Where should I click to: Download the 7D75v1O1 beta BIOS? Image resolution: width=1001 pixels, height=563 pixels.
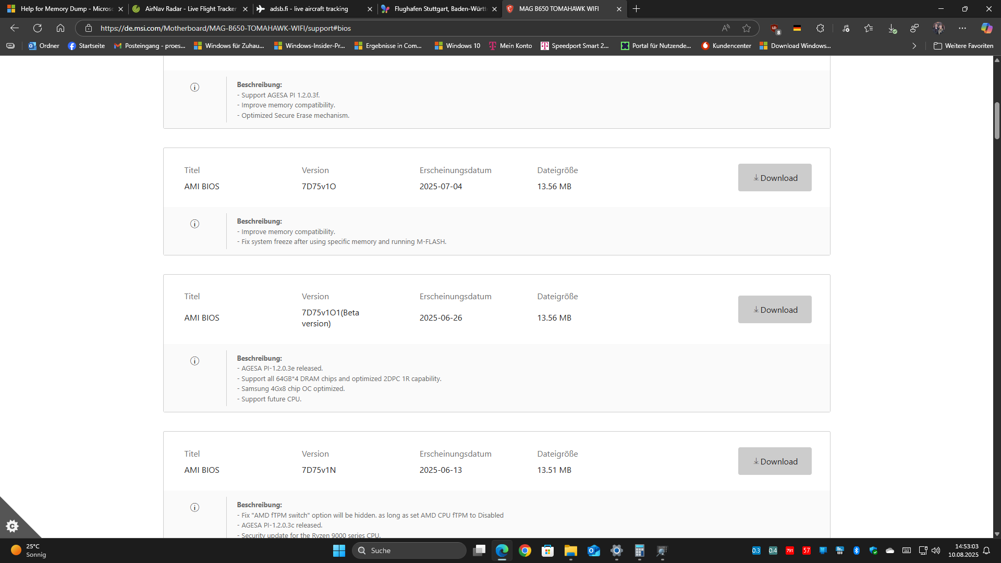(774, 310)
